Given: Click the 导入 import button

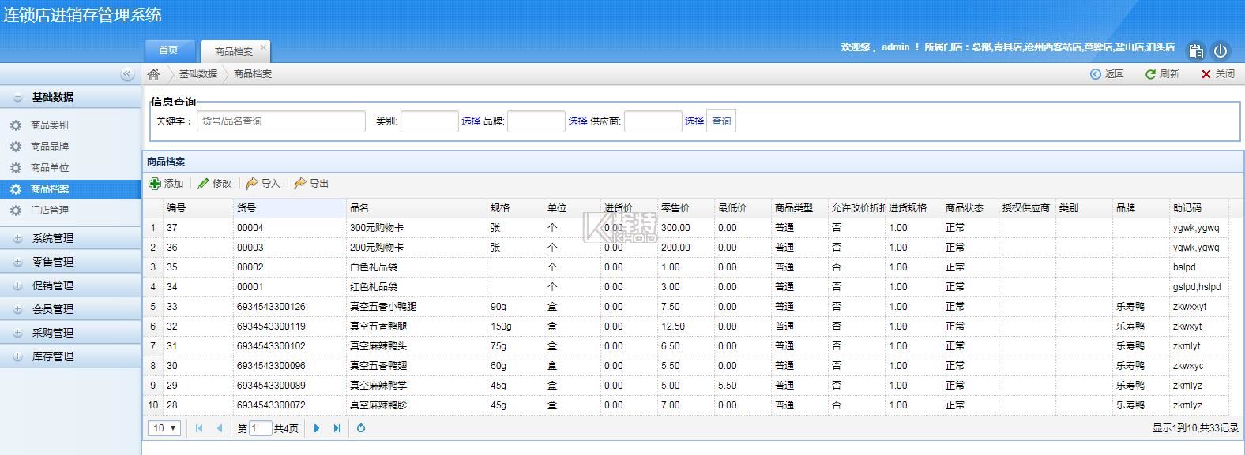Looking at the screenshot, I should (263, 184).
